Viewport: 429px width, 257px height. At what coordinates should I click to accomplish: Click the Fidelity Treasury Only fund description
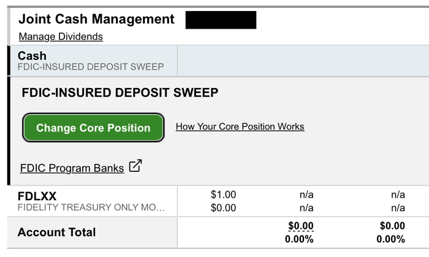point(91,208)
